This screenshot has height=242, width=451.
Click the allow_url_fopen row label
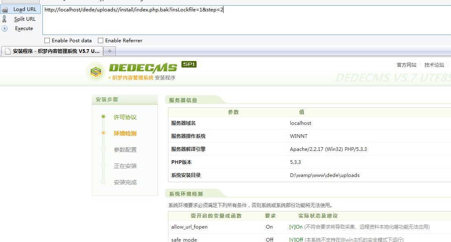click(189, 227)
